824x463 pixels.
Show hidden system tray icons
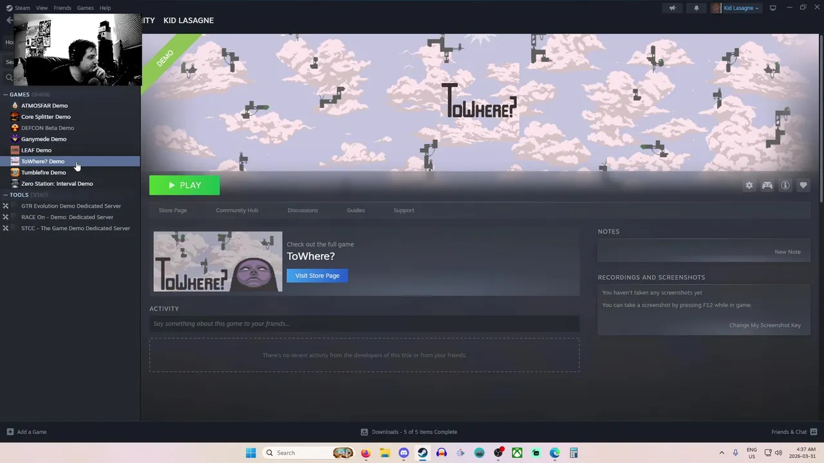pos(722,453)
